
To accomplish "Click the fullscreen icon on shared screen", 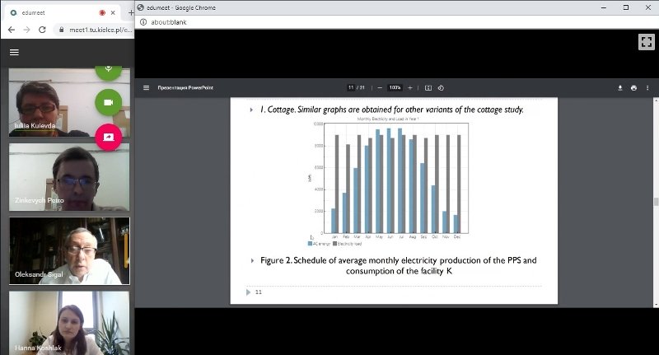I will click(647, 41).
